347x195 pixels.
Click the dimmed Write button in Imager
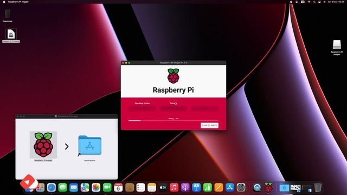coord(205,108)
